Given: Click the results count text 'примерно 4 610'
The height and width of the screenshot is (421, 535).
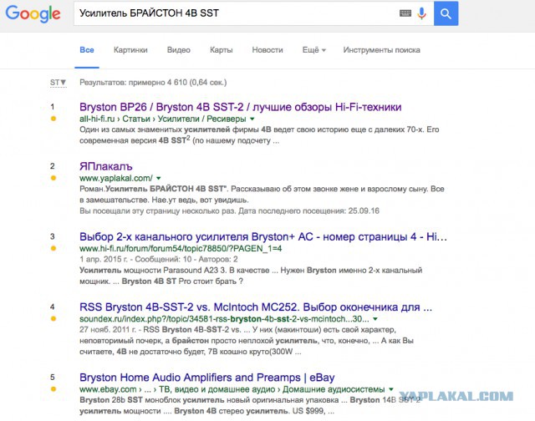Looking at the screenshot, I should pyautogui.click(x=158, y=83).
